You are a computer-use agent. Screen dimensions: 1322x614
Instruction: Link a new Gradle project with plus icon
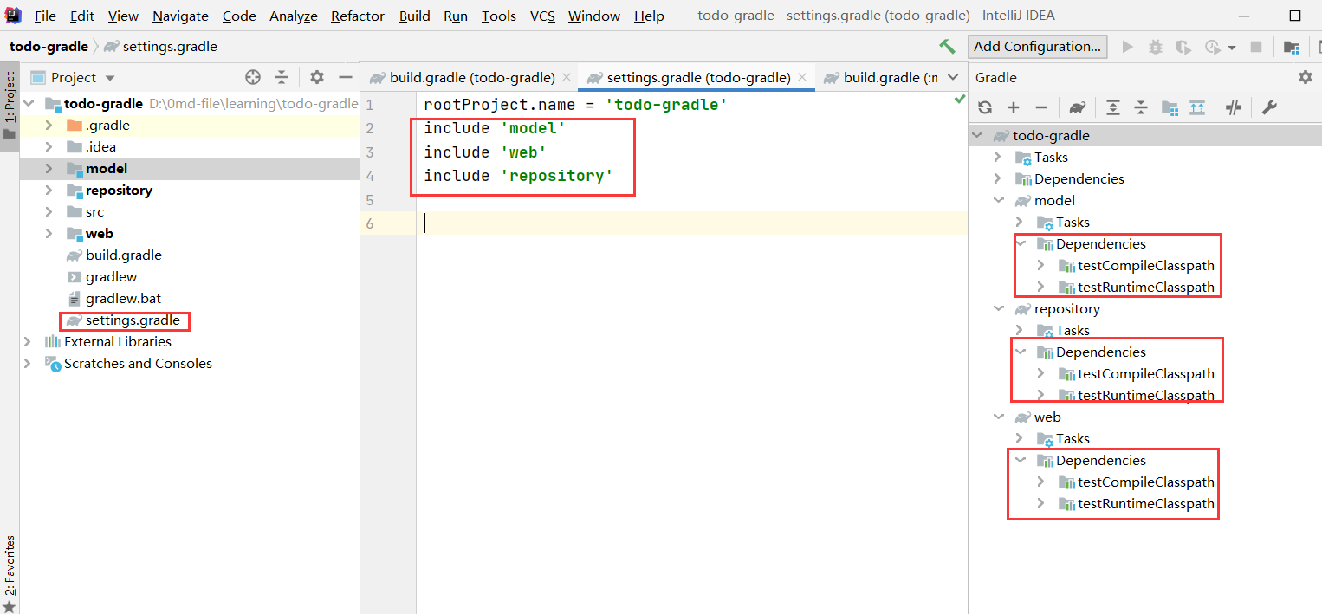(1014, 107)
